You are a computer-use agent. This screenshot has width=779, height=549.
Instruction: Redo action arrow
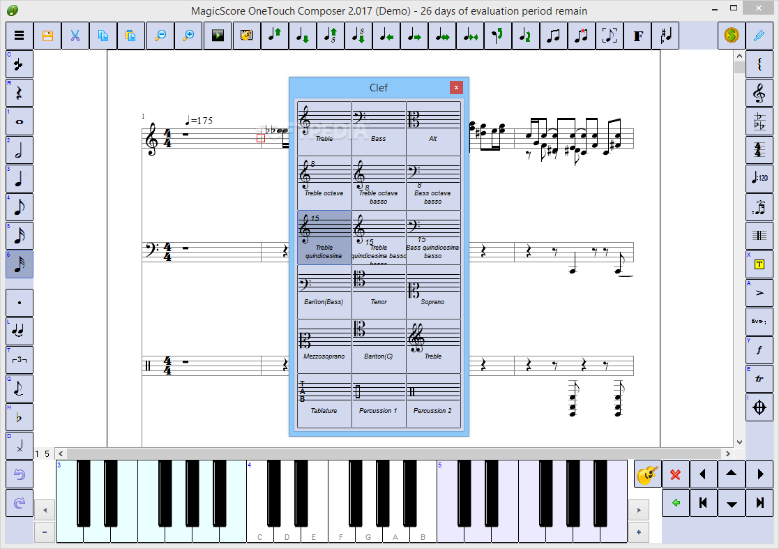tap(20, 503)
